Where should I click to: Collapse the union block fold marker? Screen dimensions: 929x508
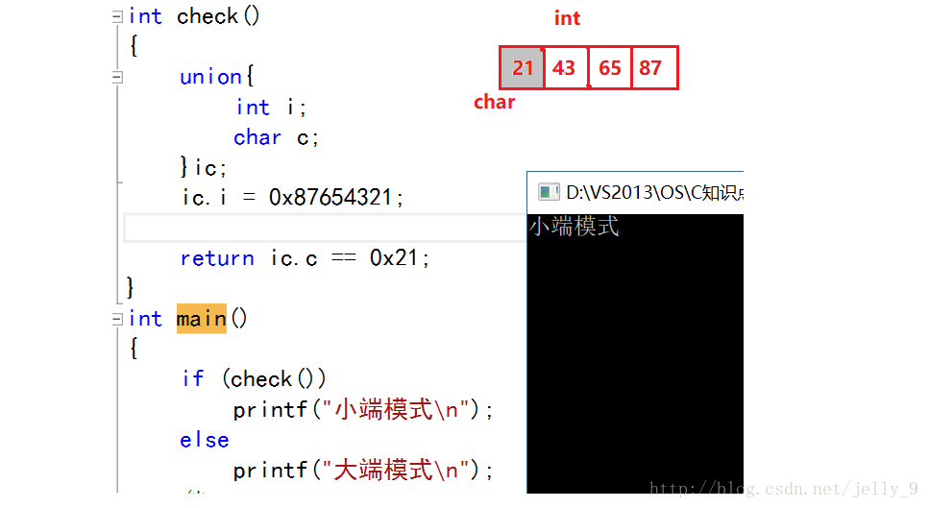[117, 78]
